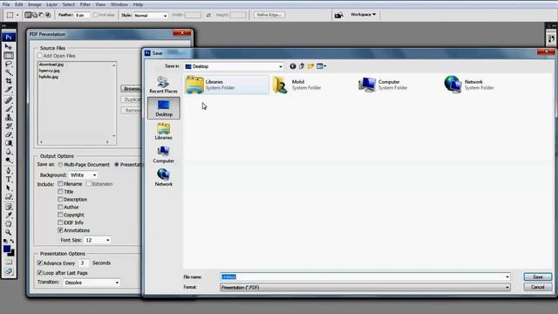This screenshot has height=314, width=558.
Task: Toggle Loop after Last Page checkbox
Action: 40,273
